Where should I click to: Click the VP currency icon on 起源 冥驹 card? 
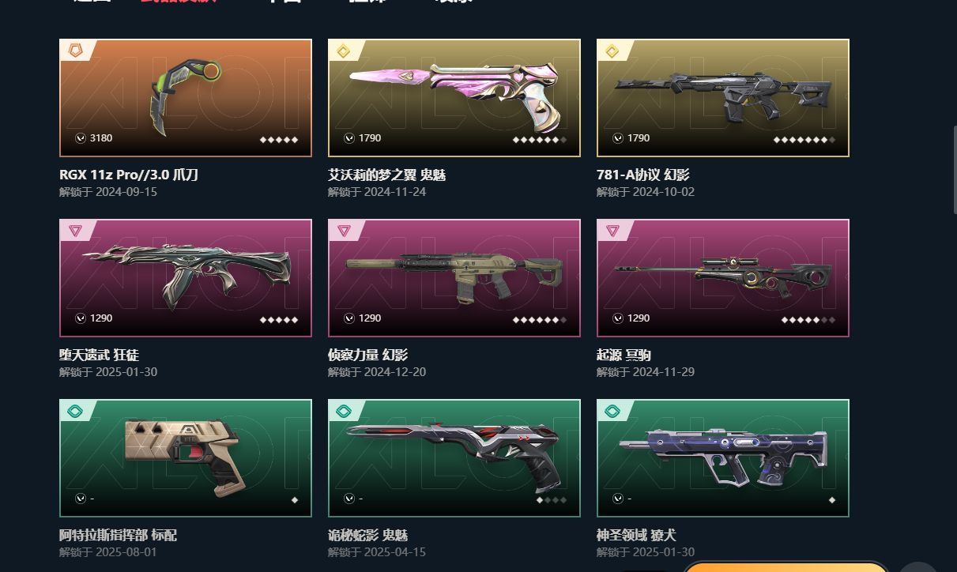point(618,318)
